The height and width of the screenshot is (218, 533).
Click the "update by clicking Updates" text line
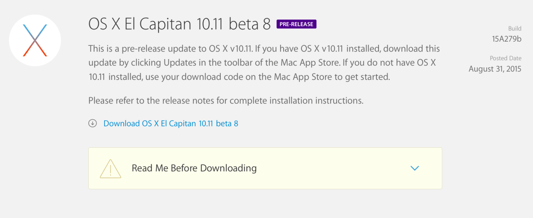264,63
